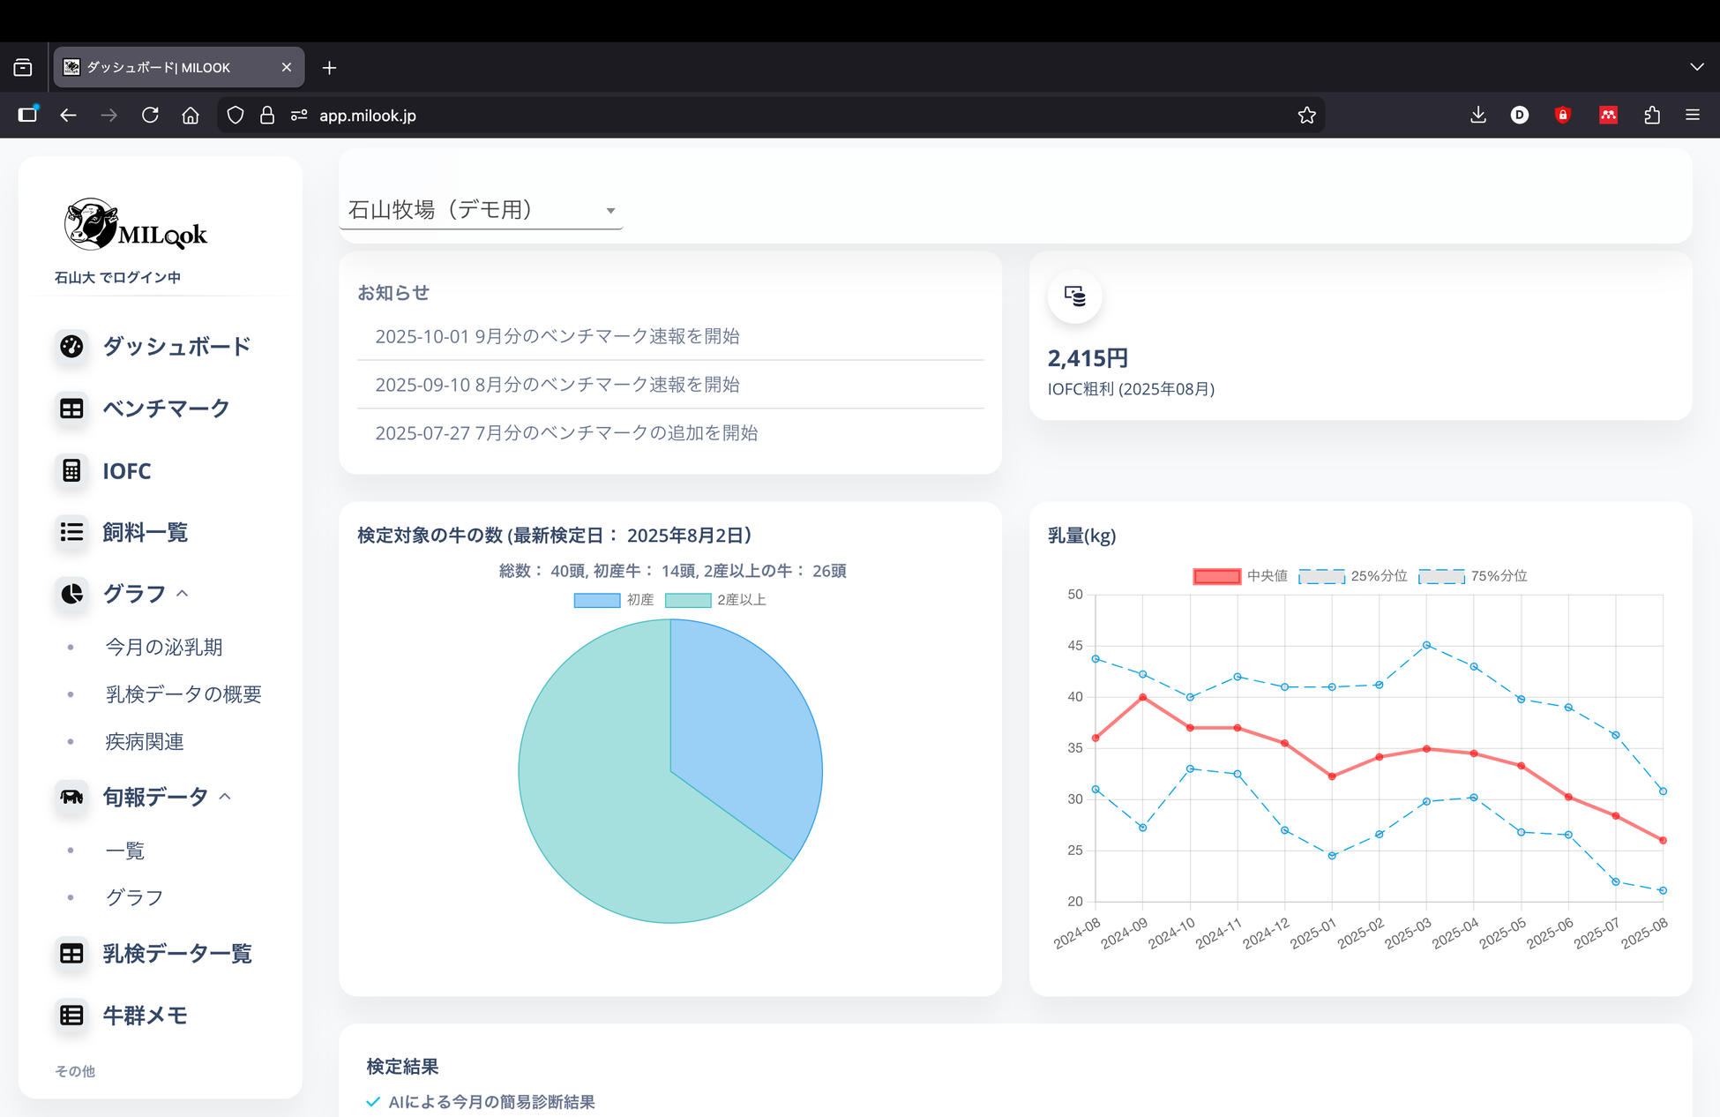Open 疾病関連 in the graph submenu

coord(145,741)
